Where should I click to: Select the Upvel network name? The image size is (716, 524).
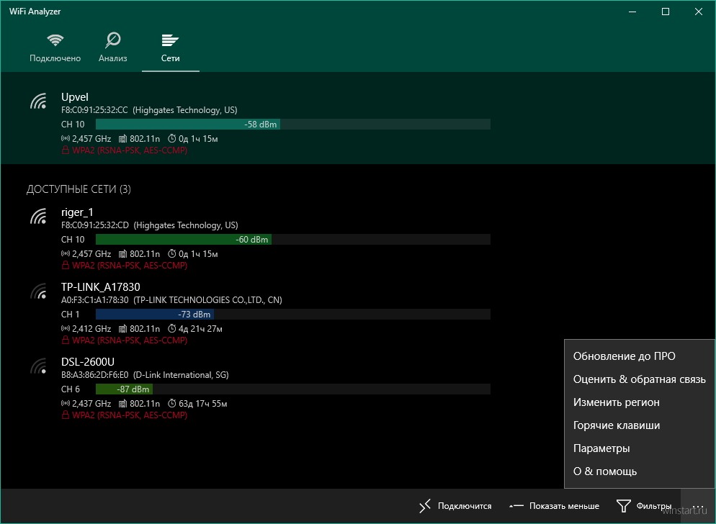[75, 96]
